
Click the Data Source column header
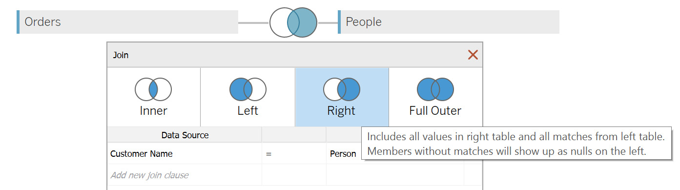point(185,135)
